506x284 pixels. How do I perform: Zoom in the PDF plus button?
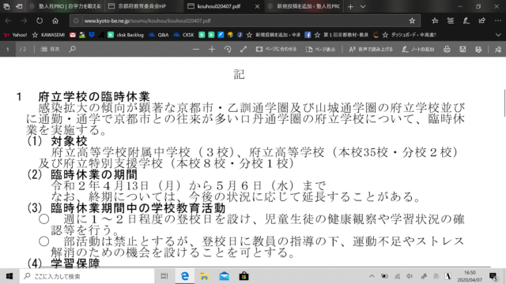(x=212, y=49)
